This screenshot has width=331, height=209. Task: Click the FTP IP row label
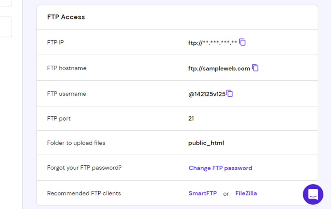pyautogui.click(x=55, y=42)
